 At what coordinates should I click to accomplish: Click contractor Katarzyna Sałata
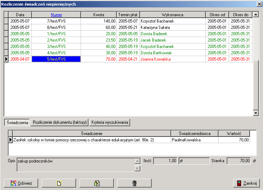pos(155,27)
